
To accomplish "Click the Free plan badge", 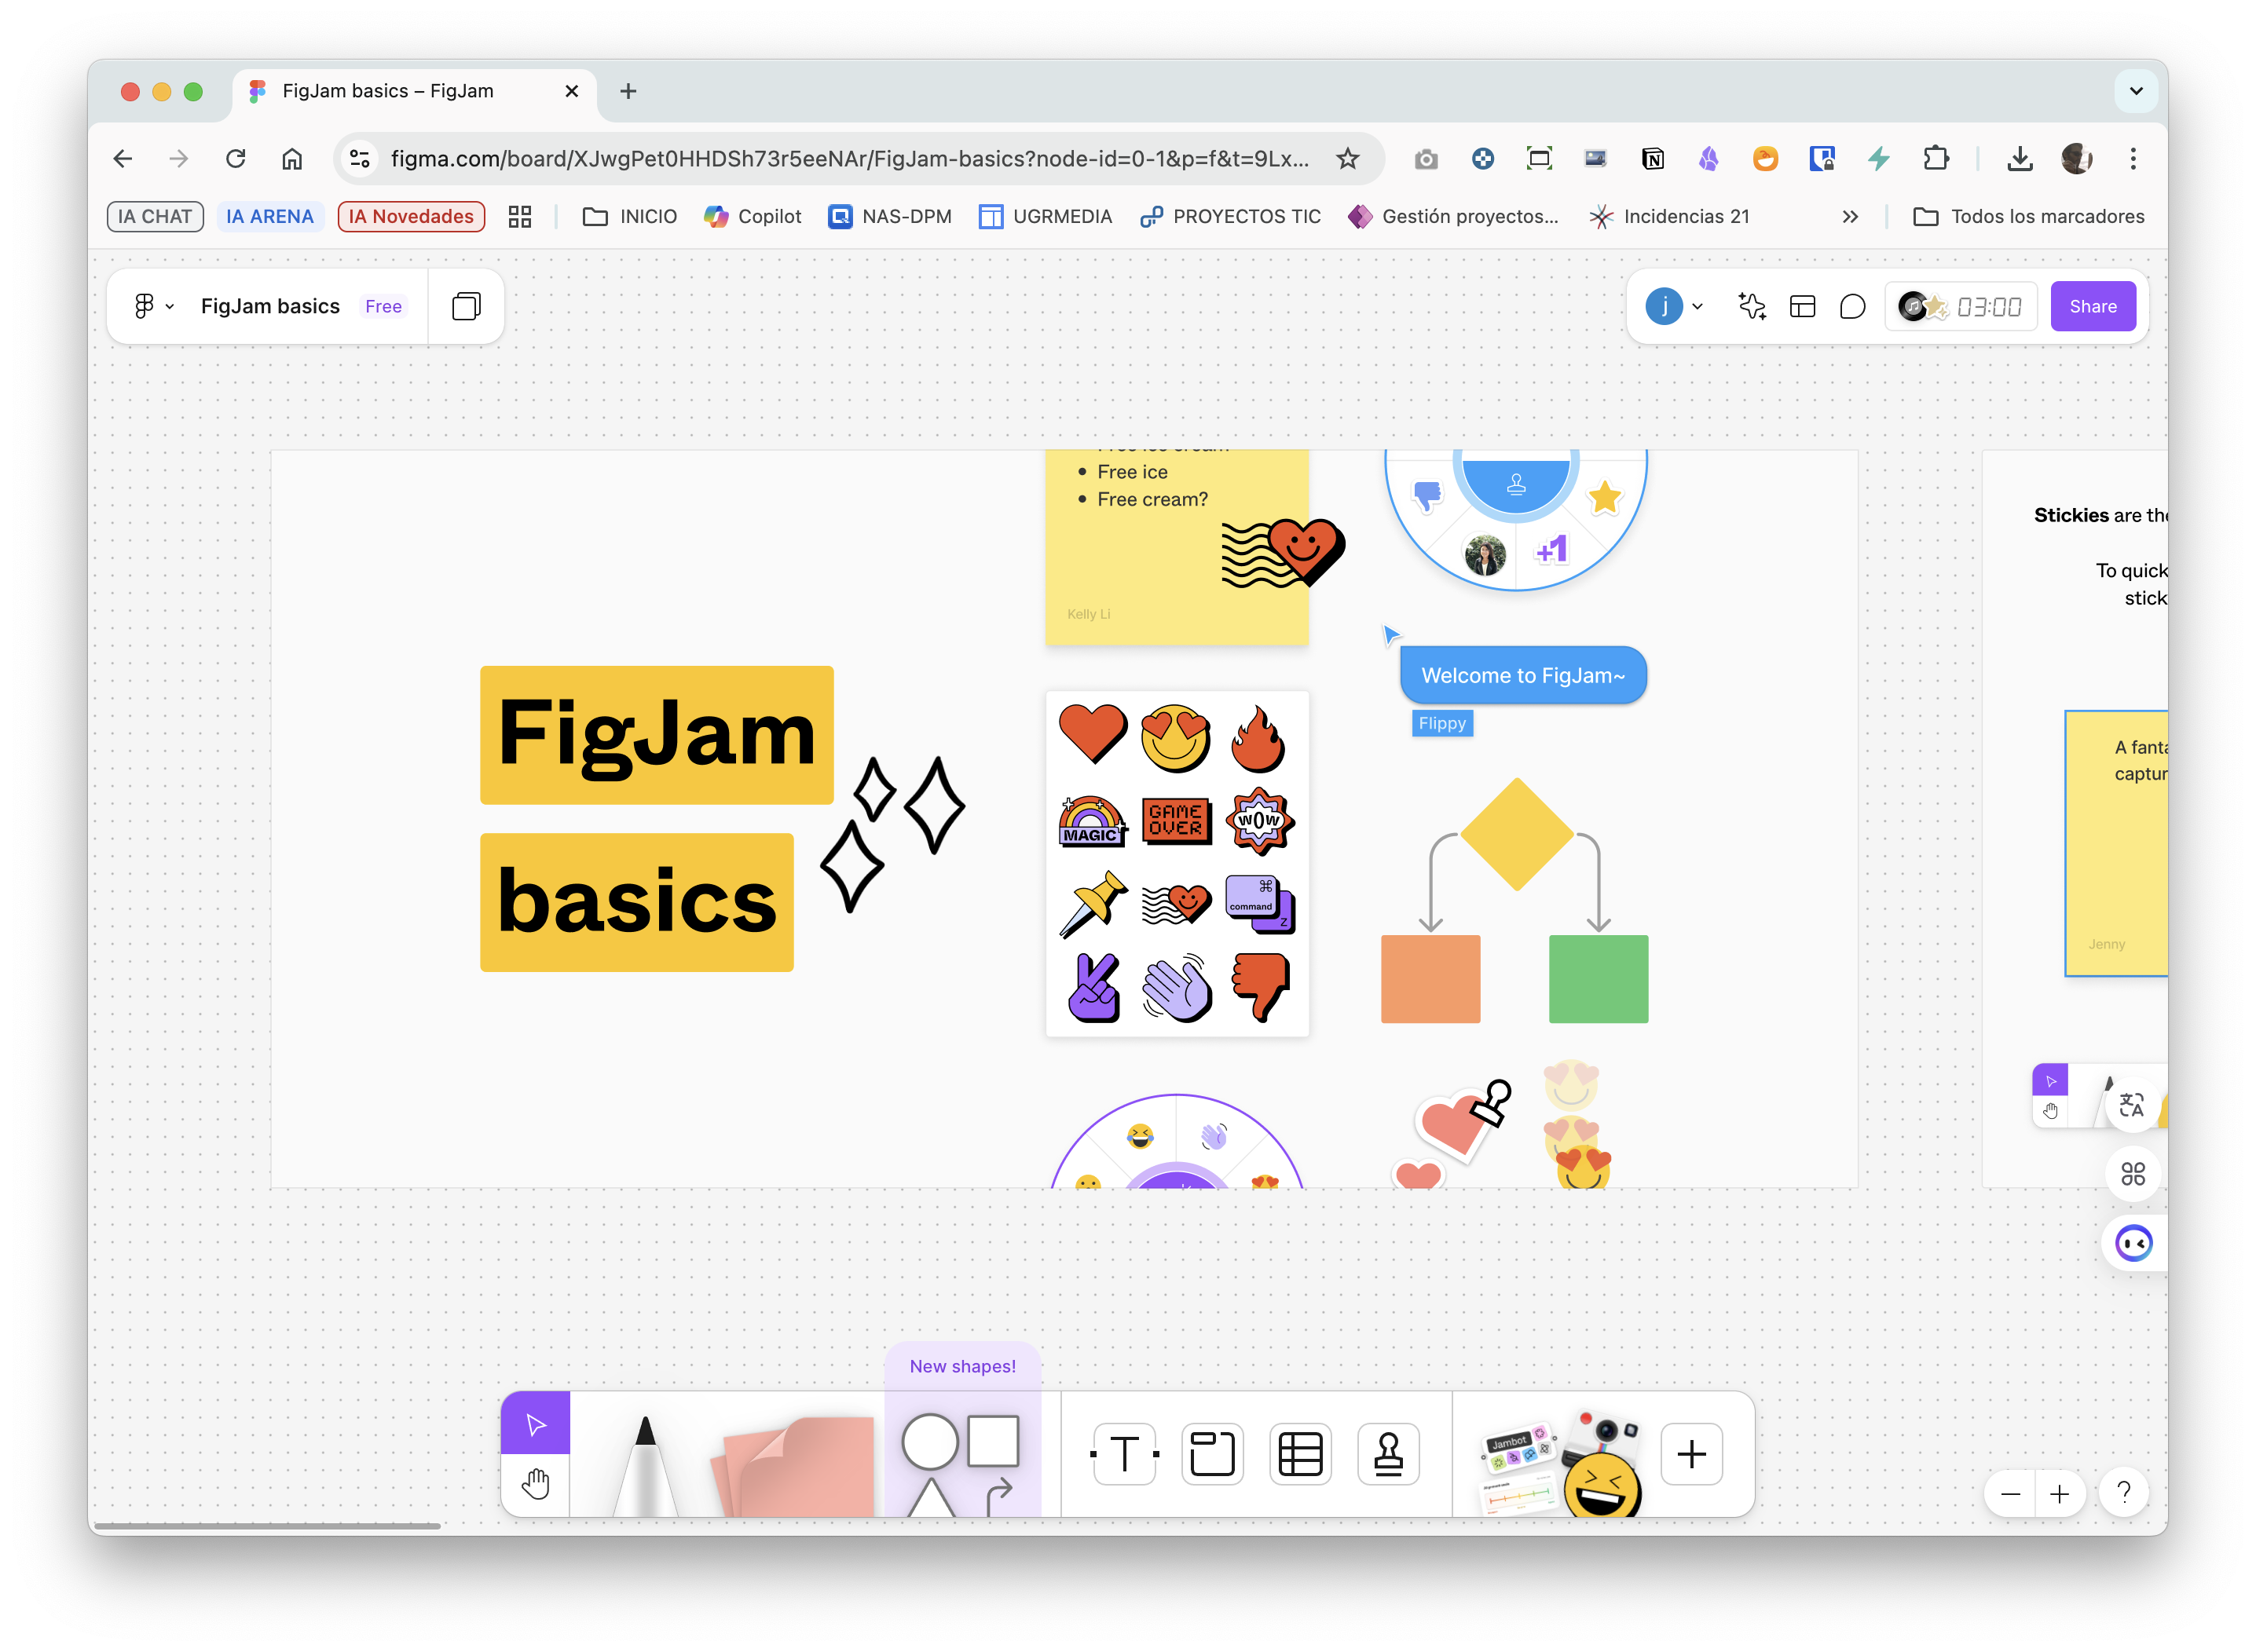I will pos(383,306).
